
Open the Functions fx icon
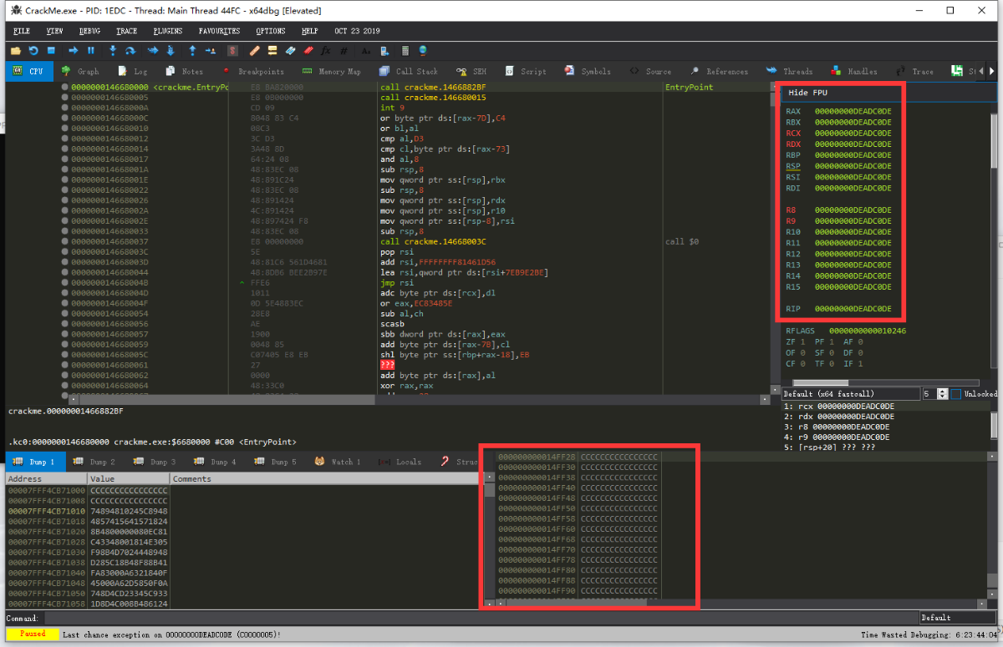(x=326, y=50)
